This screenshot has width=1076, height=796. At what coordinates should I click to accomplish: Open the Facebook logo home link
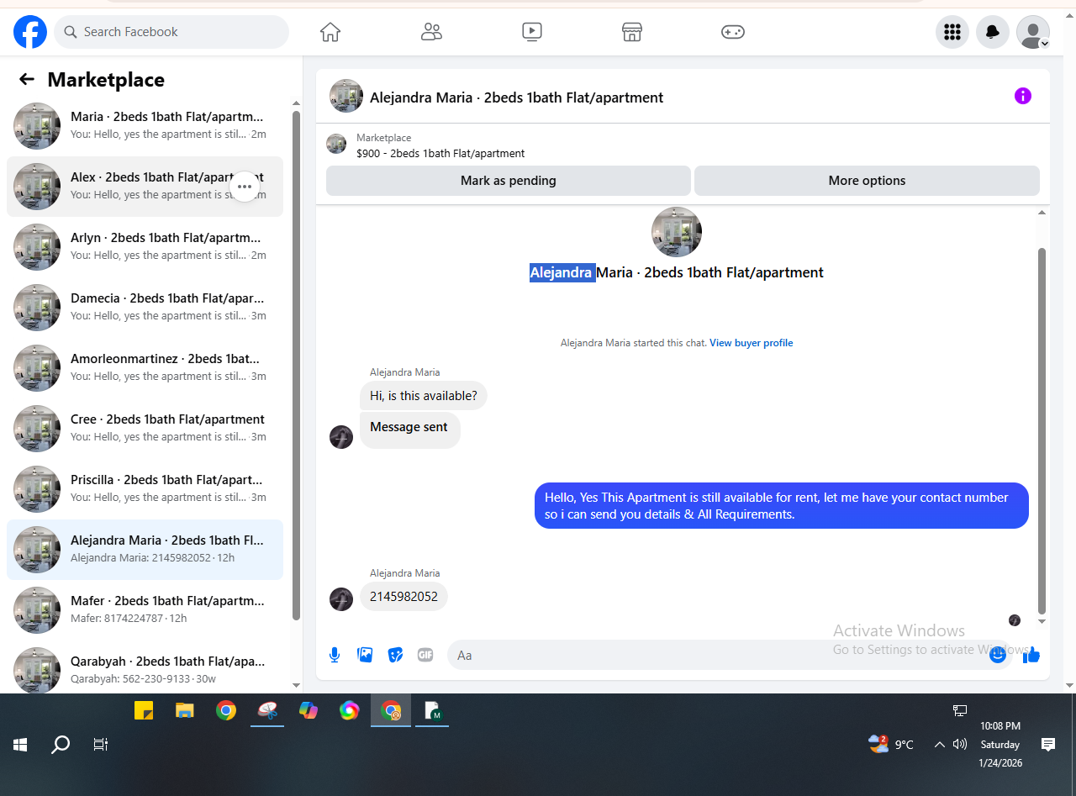[30, 32]
